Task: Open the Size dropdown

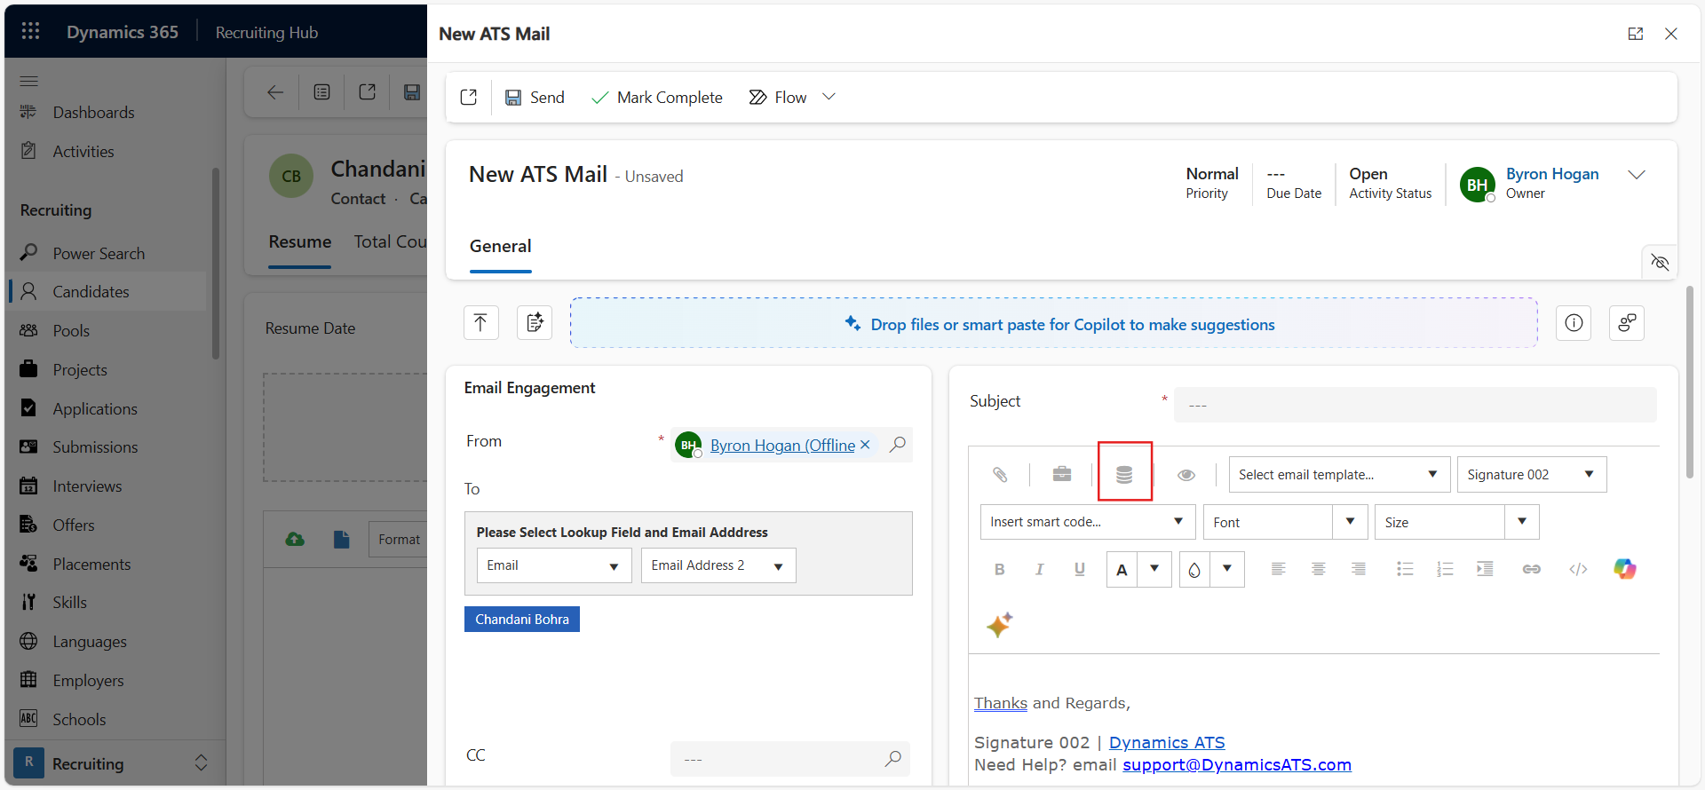Action: click(x=1456, y=522)
